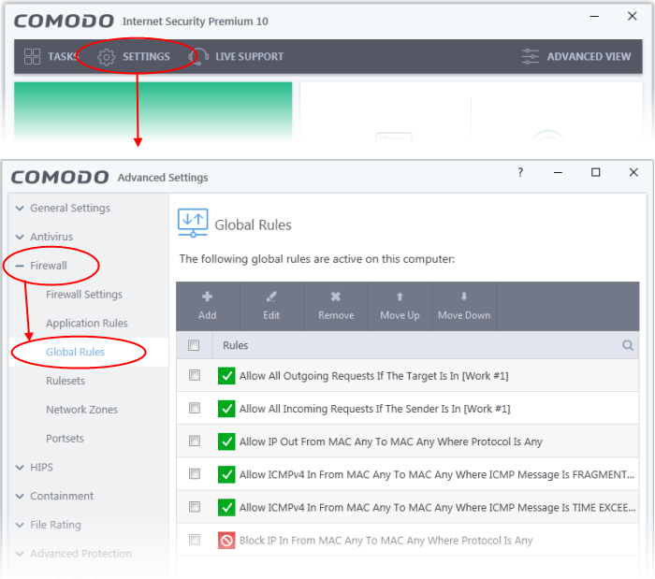Select the Block IP In rule row

pos(386,540)
